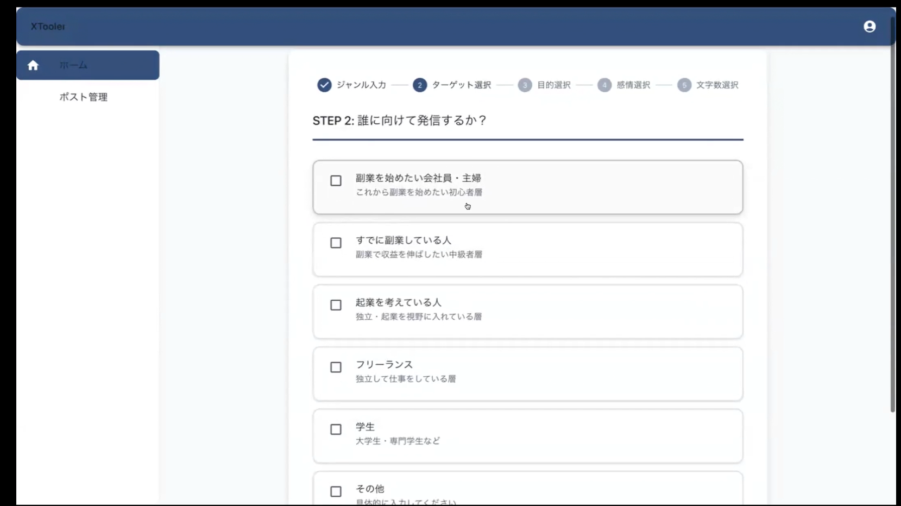
Task: Click the step 4 感情選択 circle icon
Action: coord(605,85)
